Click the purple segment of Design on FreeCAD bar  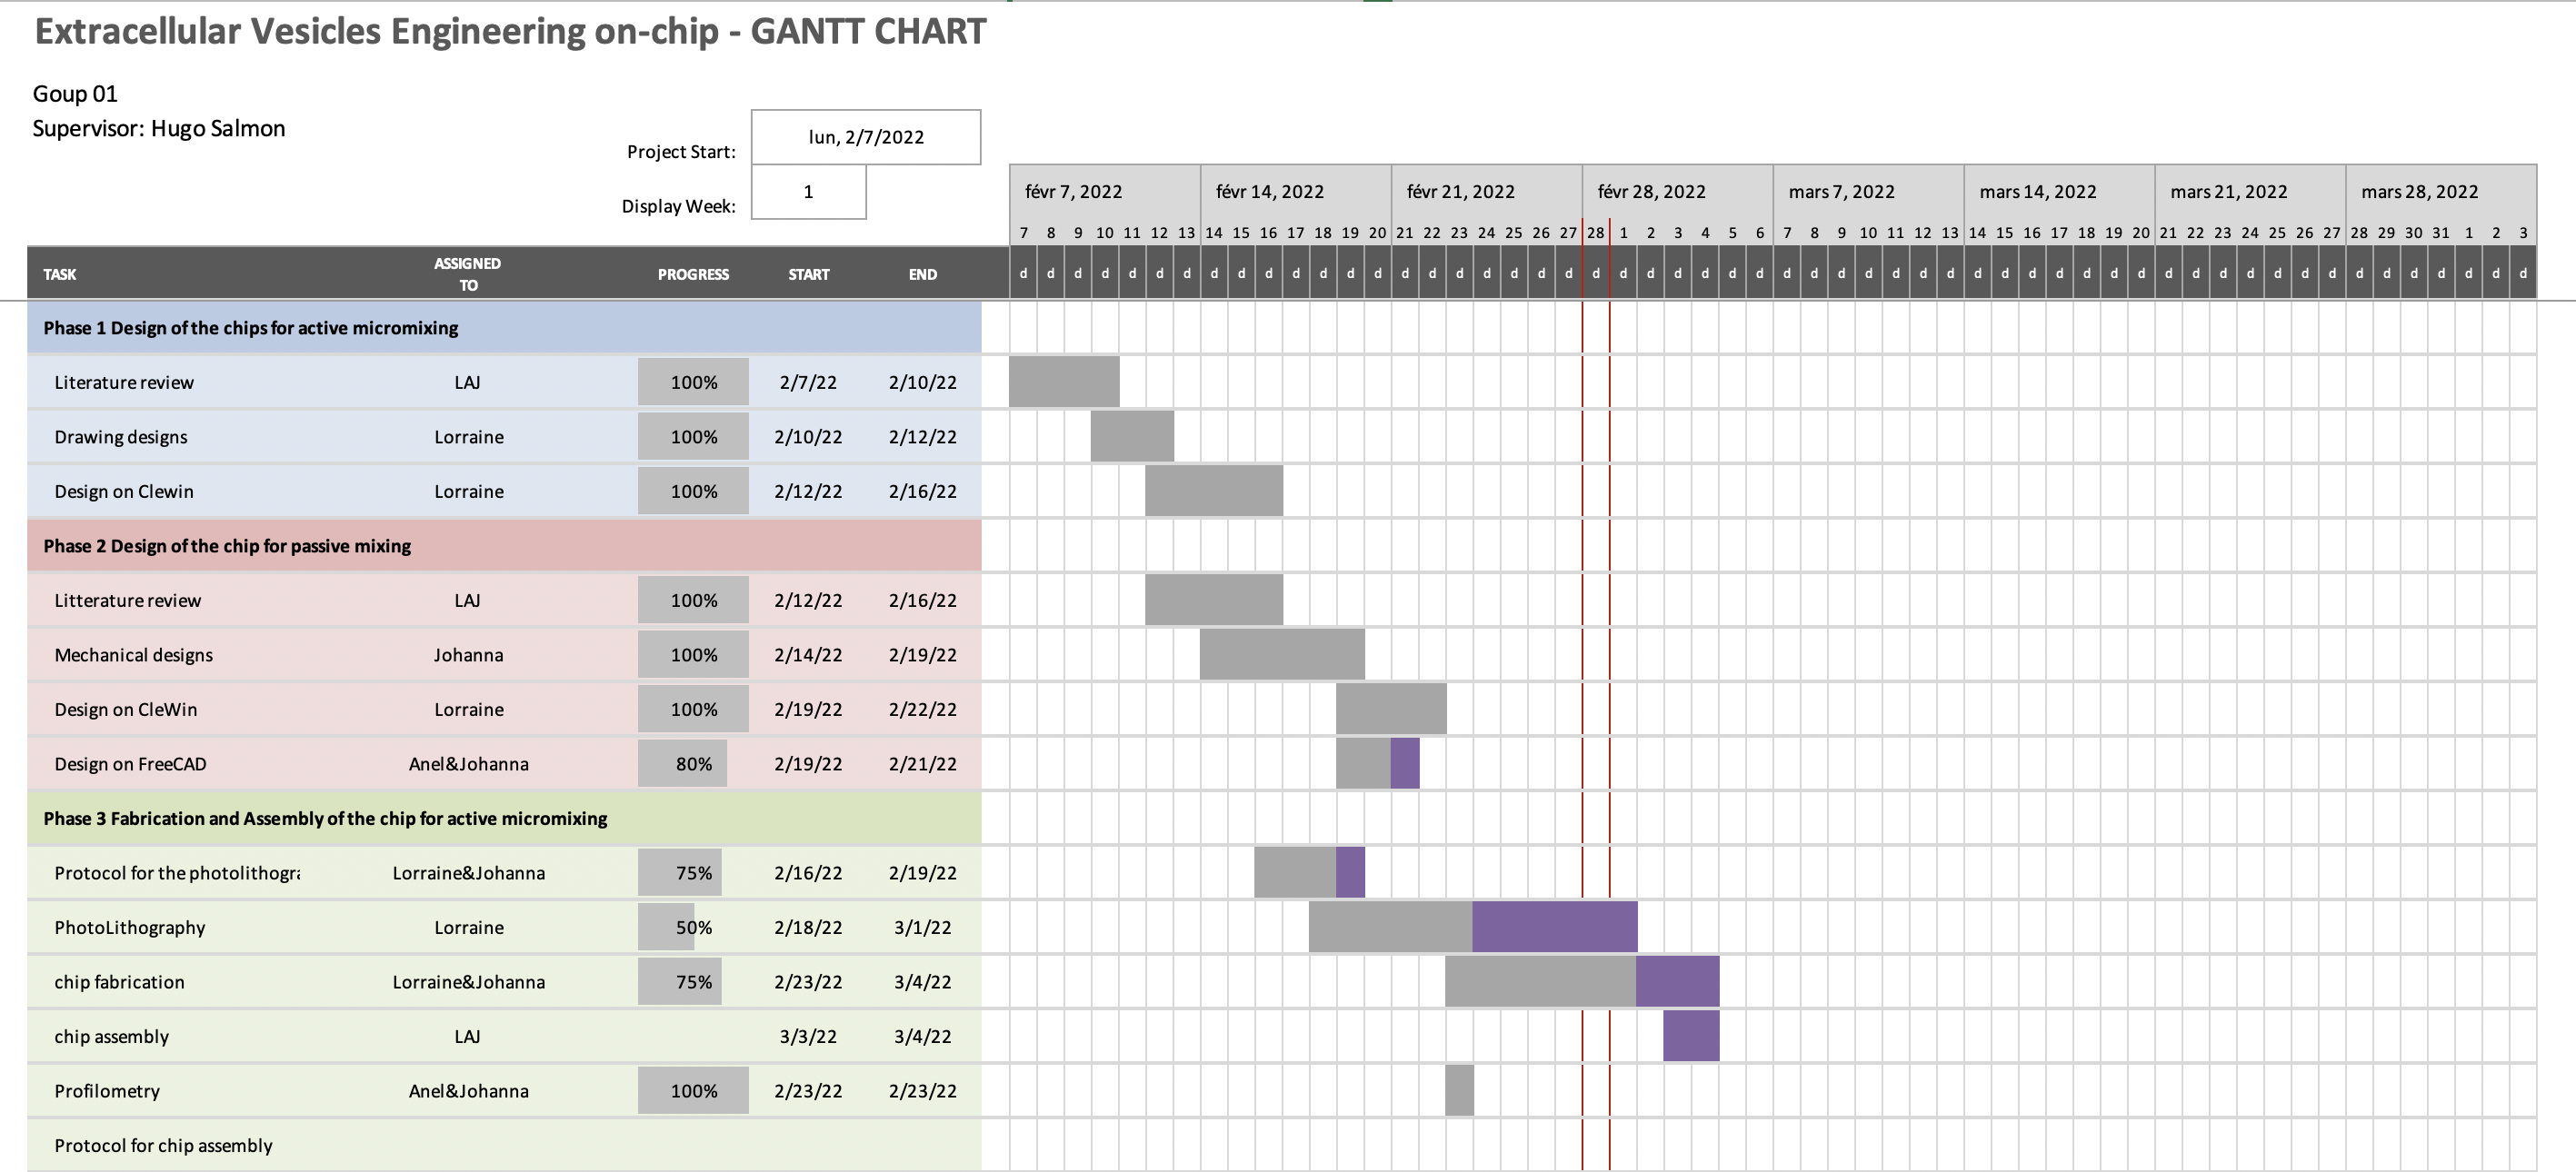point(1404,763)
